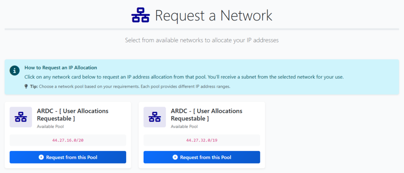Click the "Select from available networks" subtitle
The width and height of the screenshot is (404, 173).
coord(202,40)
